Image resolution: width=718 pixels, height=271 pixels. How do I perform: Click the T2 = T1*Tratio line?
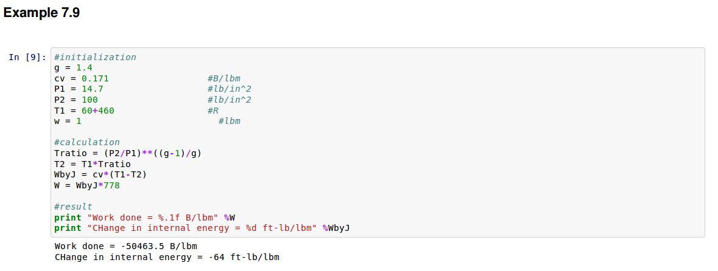92,164
